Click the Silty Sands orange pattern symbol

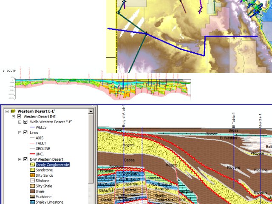(32, 176)
